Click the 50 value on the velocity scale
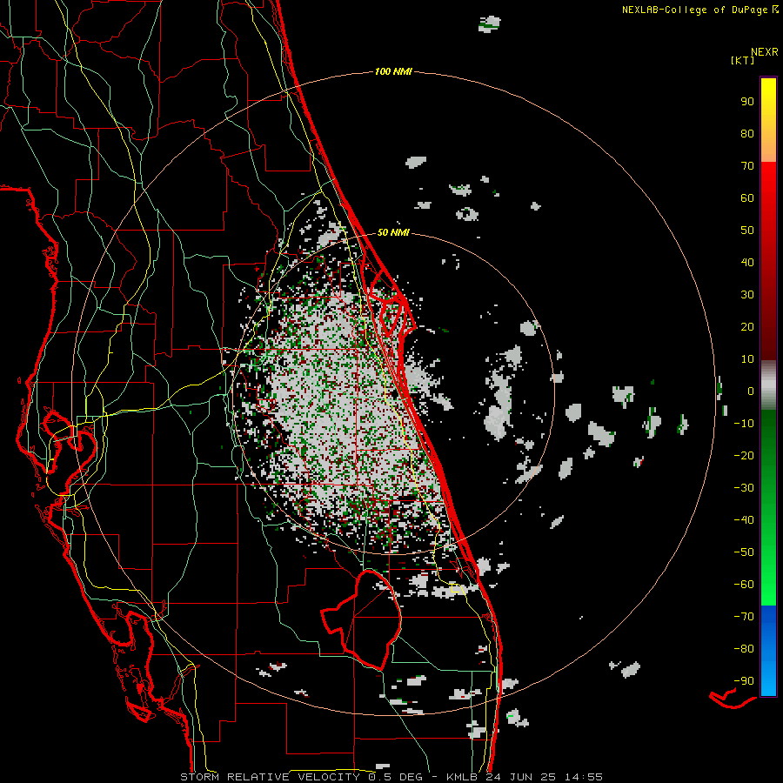 point(747,231)
